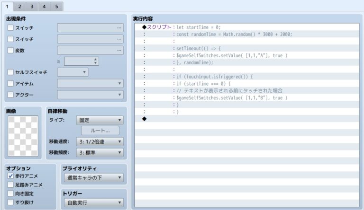Switch to event page tab 2

20,7
